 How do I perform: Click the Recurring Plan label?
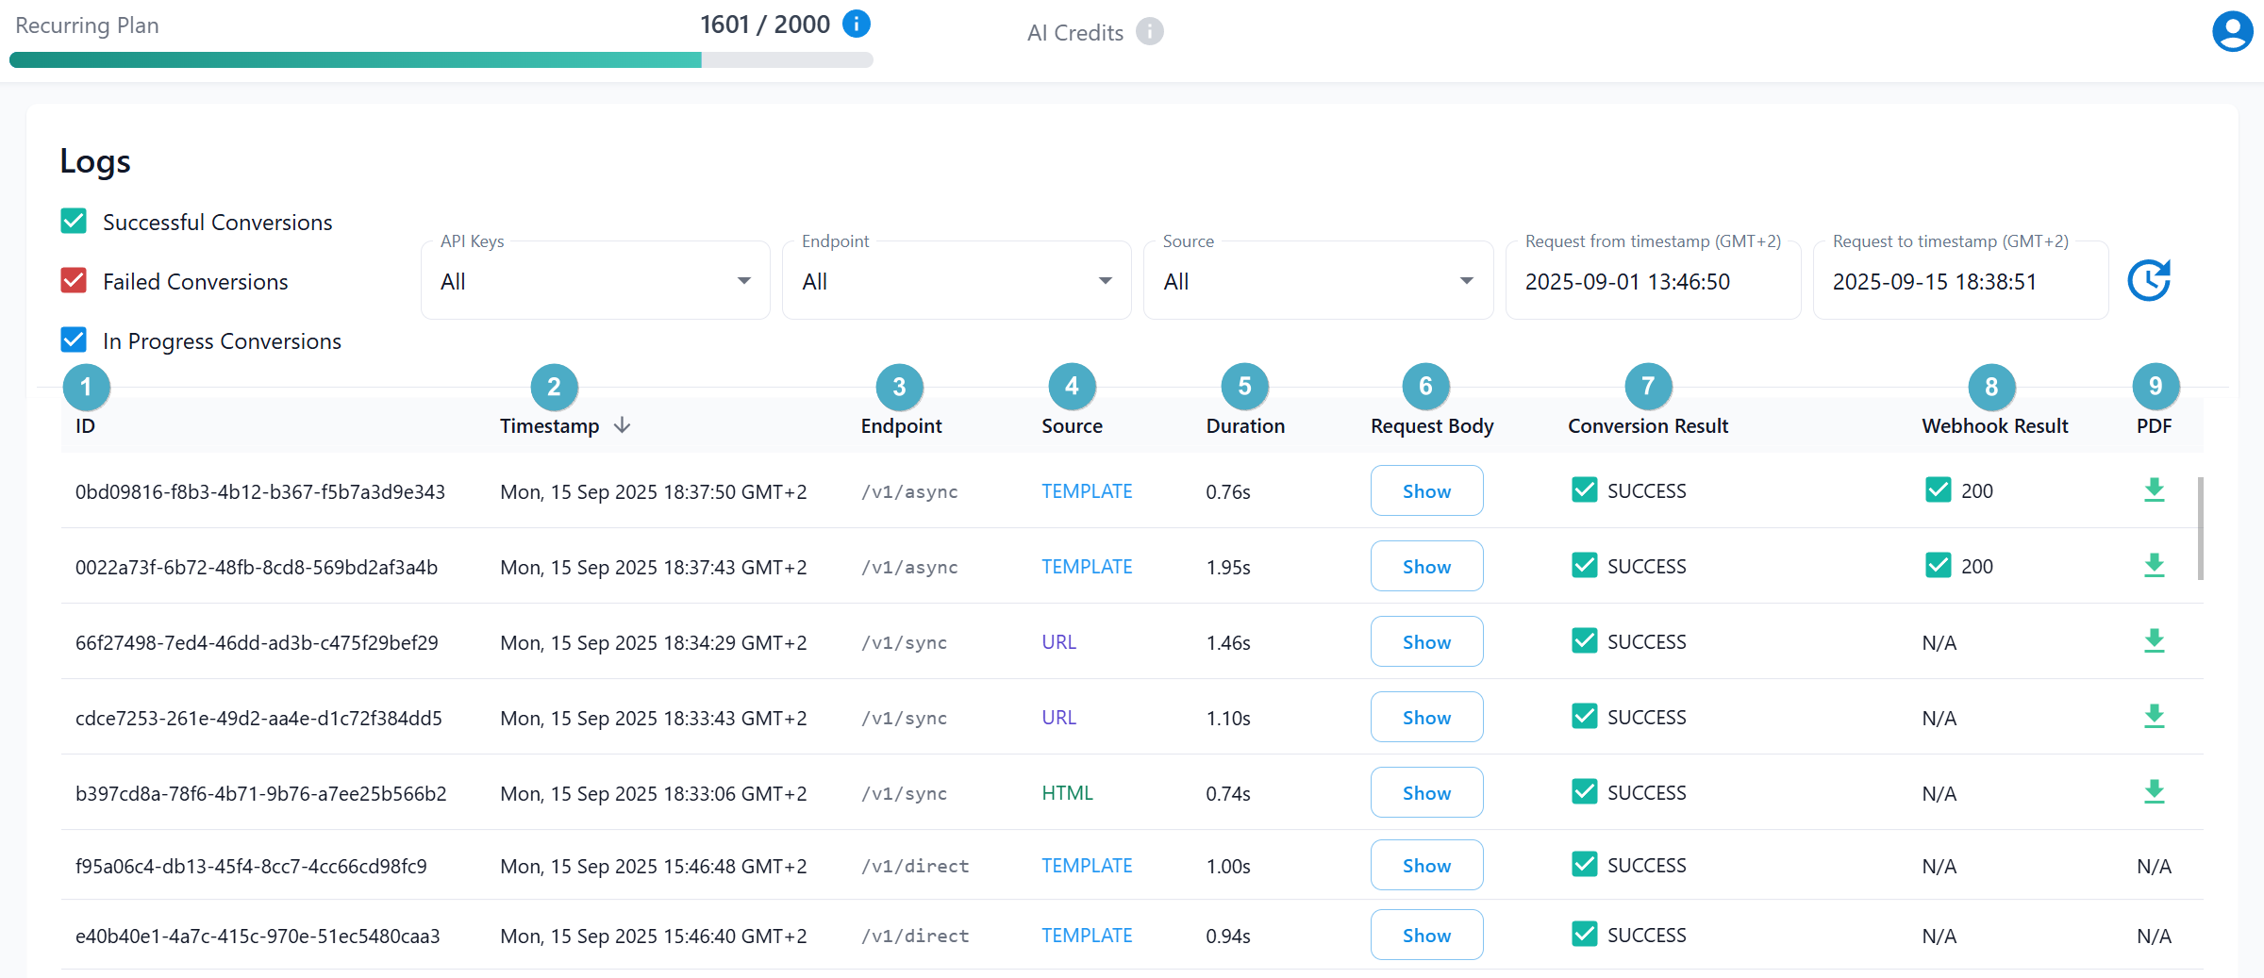click(x=86, y=25)
